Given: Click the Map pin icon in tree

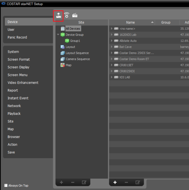Looking at the screenshot, I should click(x=63, y=65).
